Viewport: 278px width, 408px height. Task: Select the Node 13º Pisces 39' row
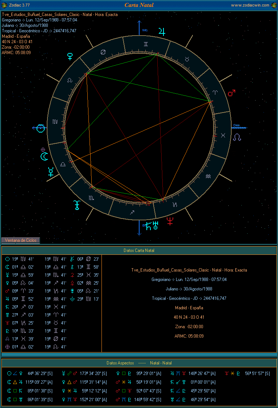tap(20, 339)
